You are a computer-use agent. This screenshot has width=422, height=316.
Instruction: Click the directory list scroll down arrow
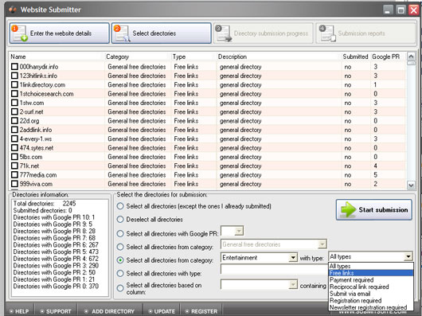click(x=411, y=185)
